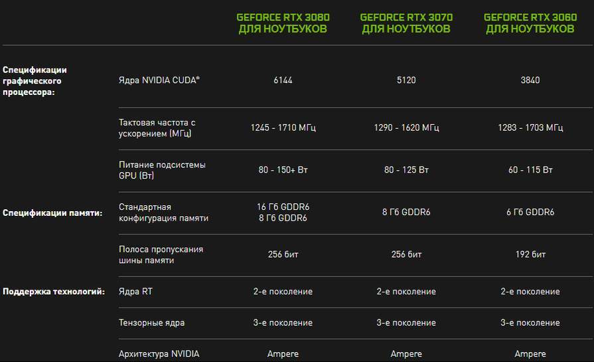Viewport: 594px width, 362px height.
Task: Select the "Поддержка технологий" section label
Action: (54, 292)
